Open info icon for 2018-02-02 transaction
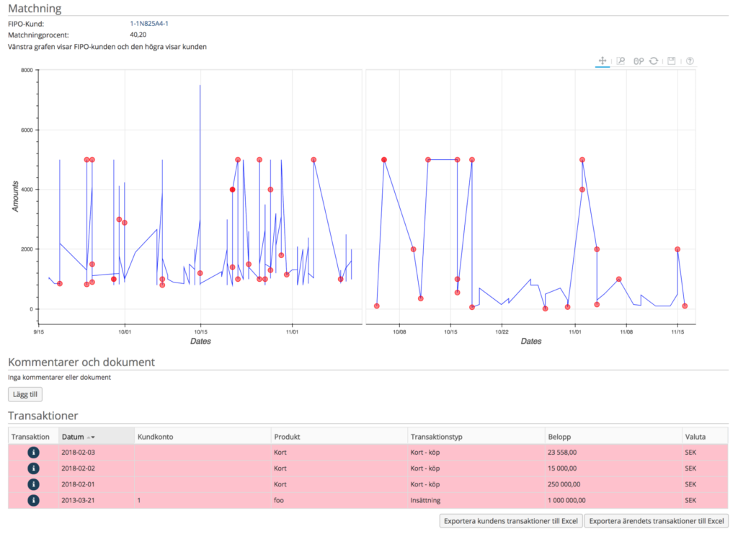 [33, 468]
